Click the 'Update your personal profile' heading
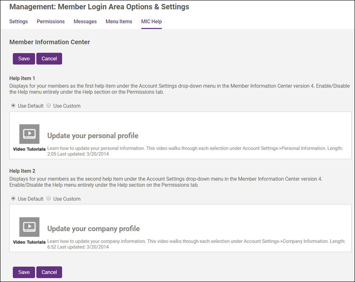355x282 pixels. click(x=93, y=136)
